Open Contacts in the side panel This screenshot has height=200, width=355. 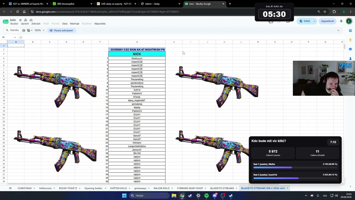coord(350,58)
